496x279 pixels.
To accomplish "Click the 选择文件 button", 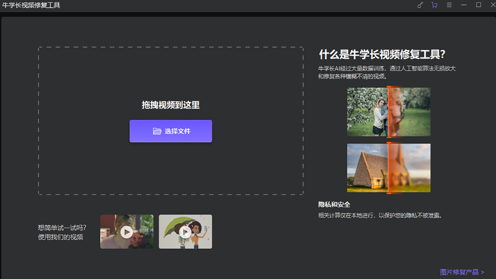I will pos(170,131).
